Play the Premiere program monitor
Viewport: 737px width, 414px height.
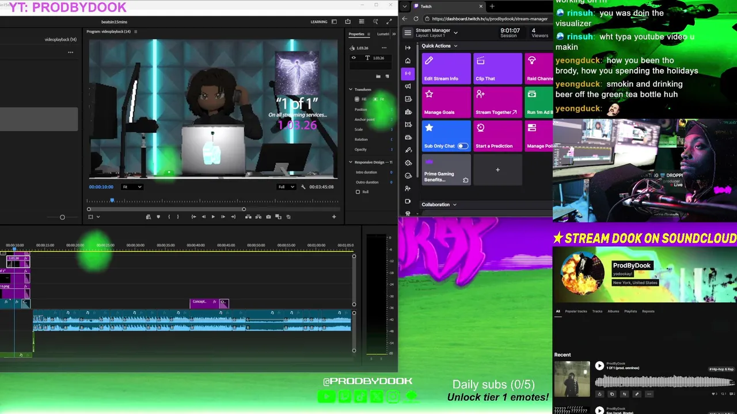tap(213, 217)
